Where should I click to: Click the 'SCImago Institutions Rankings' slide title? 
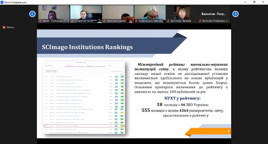click(87, 47)
